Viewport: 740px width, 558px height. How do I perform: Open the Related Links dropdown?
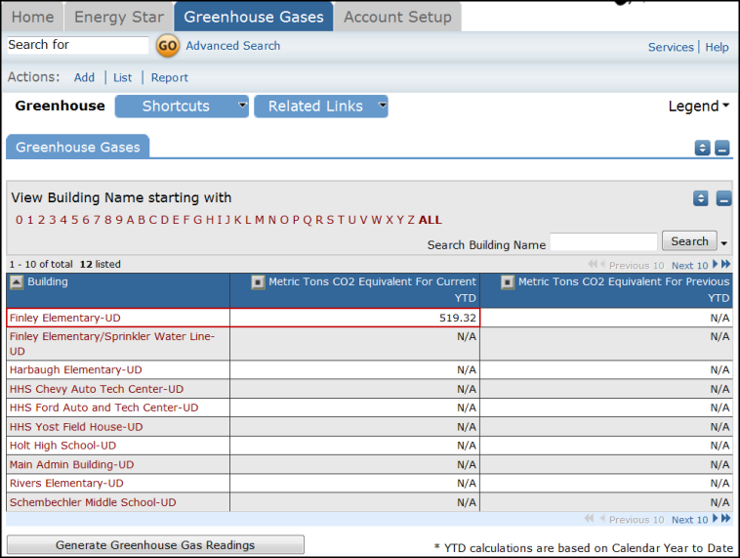(x=321, y=106)
